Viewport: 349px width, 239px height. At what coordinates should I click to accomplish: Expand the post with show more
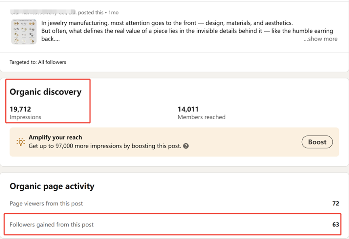tap(320, 39)
